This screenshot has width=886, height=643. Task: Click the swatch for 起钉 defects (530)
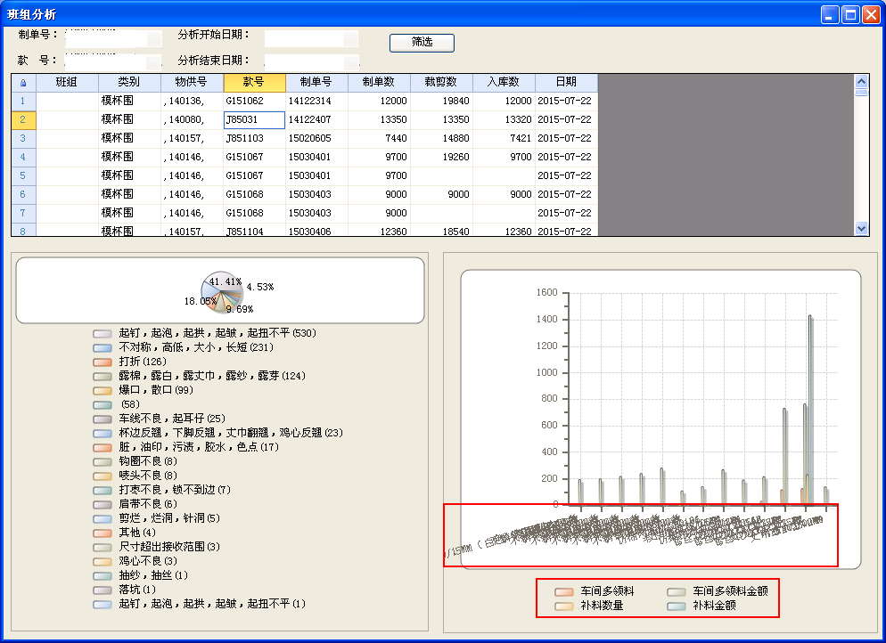click(x=103, y=334)
